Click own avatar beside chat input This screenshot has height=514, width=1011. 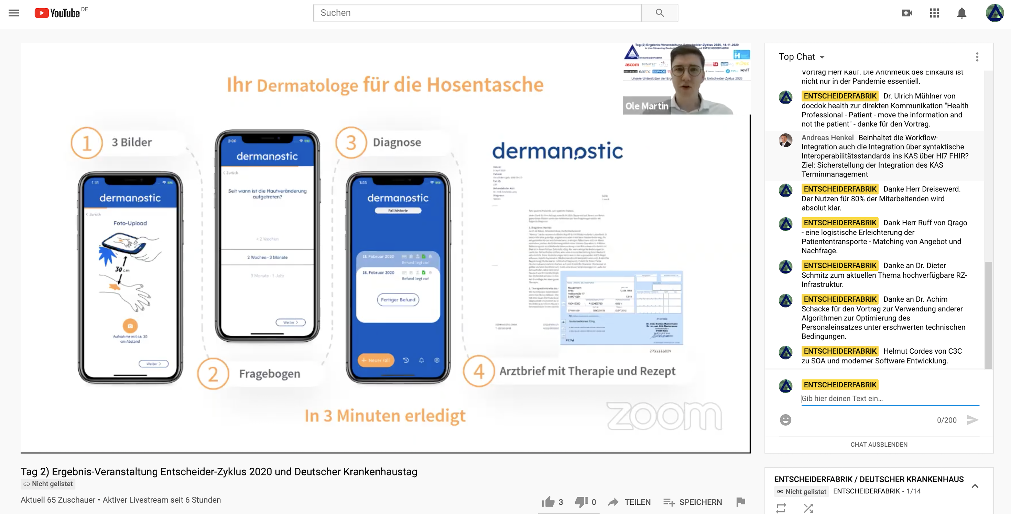pos(785,386)
